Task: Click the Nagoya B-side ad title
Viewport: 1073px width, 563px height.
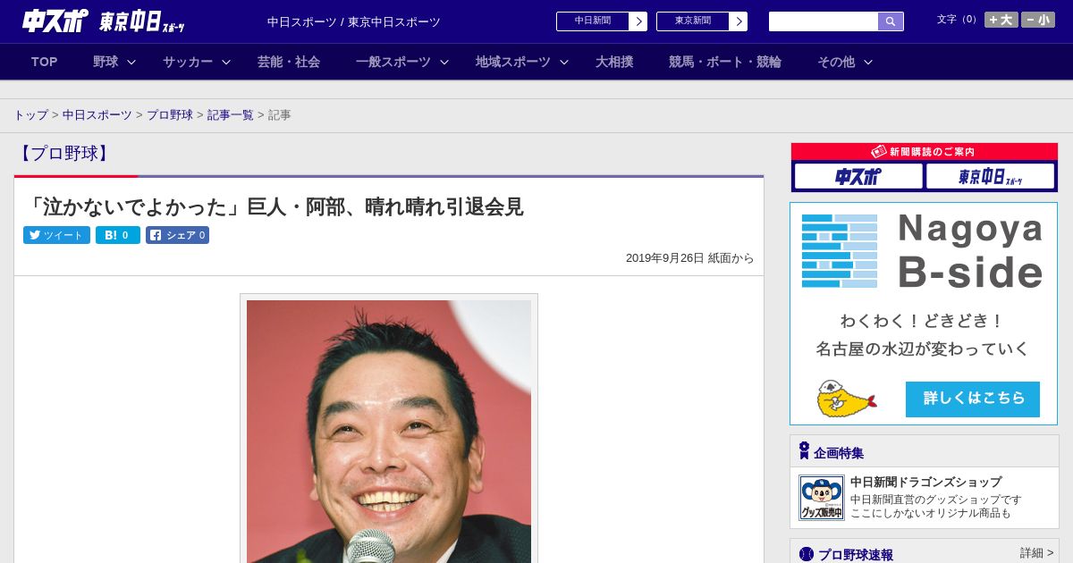Action: pyautogui.click(x=970, y=250)
